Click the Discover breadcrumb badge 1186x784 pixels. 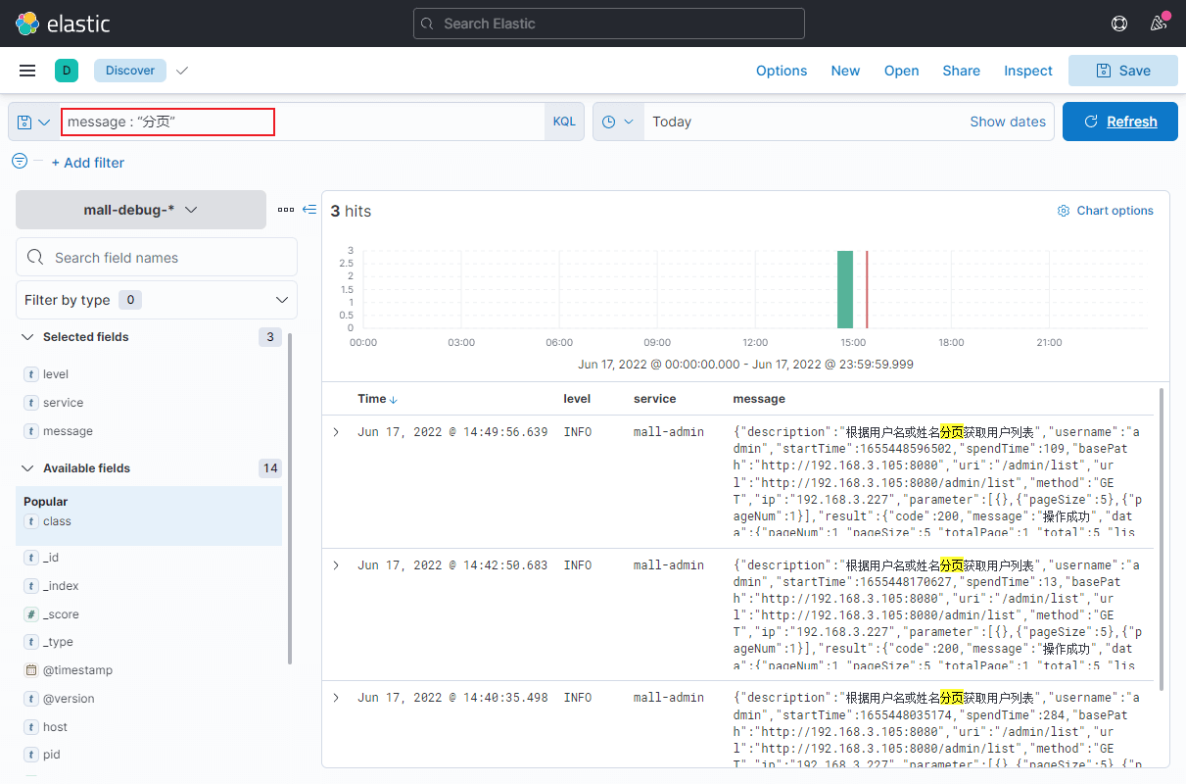(x=130, y=71)
